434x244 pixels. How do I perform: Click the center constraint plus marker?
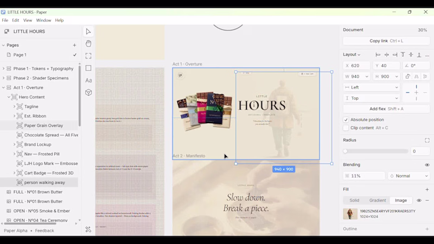tap(416, 93)
